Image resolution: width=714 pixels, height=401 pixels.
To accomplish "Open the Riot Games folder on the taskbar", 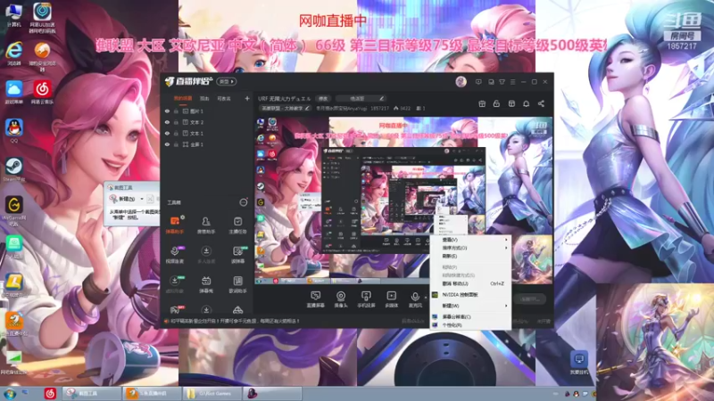I will coord(212,393).
